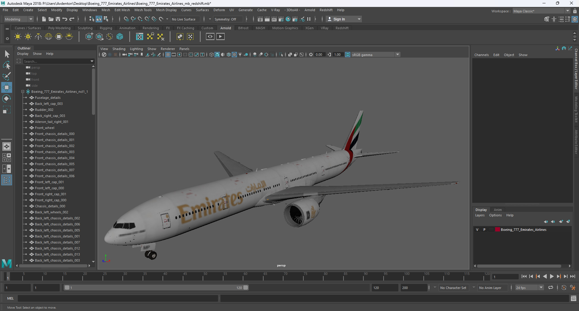
Task: Click Options in the layer editor
Action: 495,215
